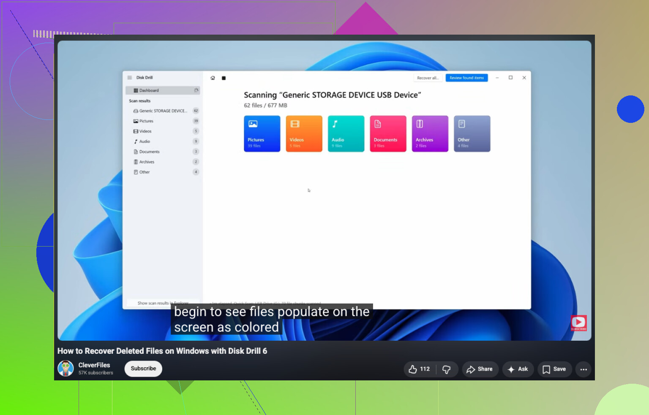
Task: Like the video with thumbs up
Action: pos(419,369)
